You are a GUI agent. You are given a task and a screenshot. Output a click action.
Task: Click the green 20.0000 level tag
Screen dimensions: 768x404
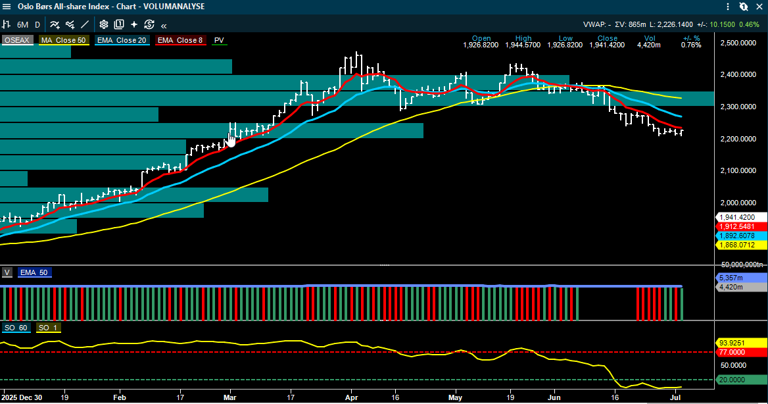pyautogui.click(x=740, y=380)
